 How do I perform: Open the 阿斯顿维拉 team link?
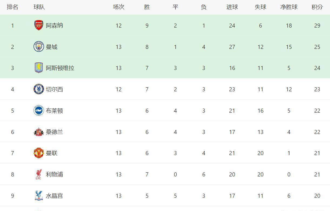[60, 68]
